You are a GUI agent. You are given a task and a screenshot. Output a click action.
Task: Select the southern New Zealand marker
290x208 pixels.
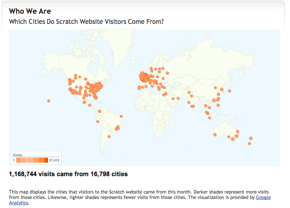point(249,144)
